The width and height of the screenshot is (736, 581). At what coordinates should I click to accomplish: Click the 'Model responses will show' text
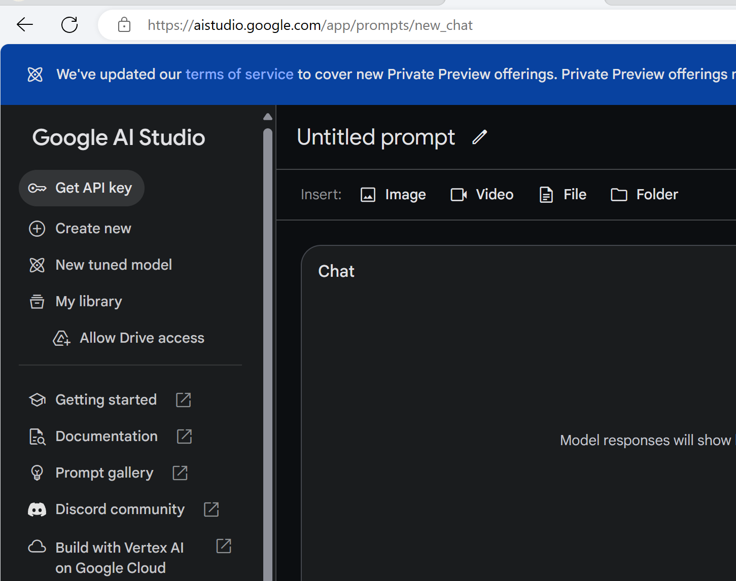645,440
